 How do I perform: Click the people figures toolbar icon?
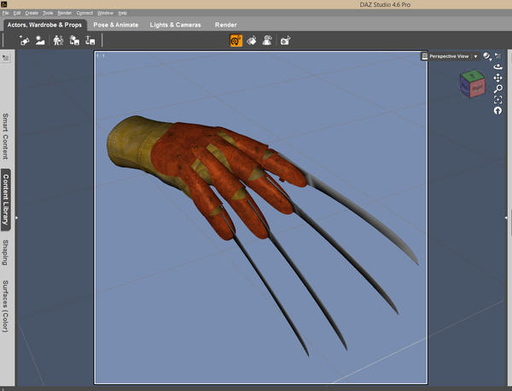(58, 40)
